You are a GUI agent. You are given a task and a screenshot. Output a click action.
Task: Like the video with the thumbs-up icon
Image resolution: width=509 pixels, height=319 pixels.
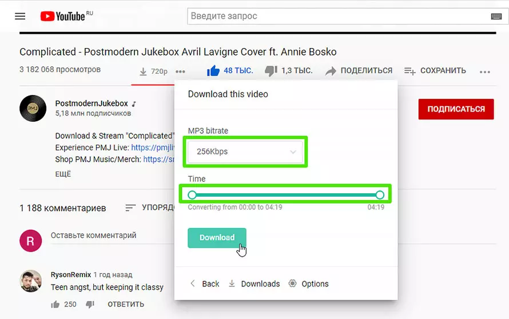[213, 71]
